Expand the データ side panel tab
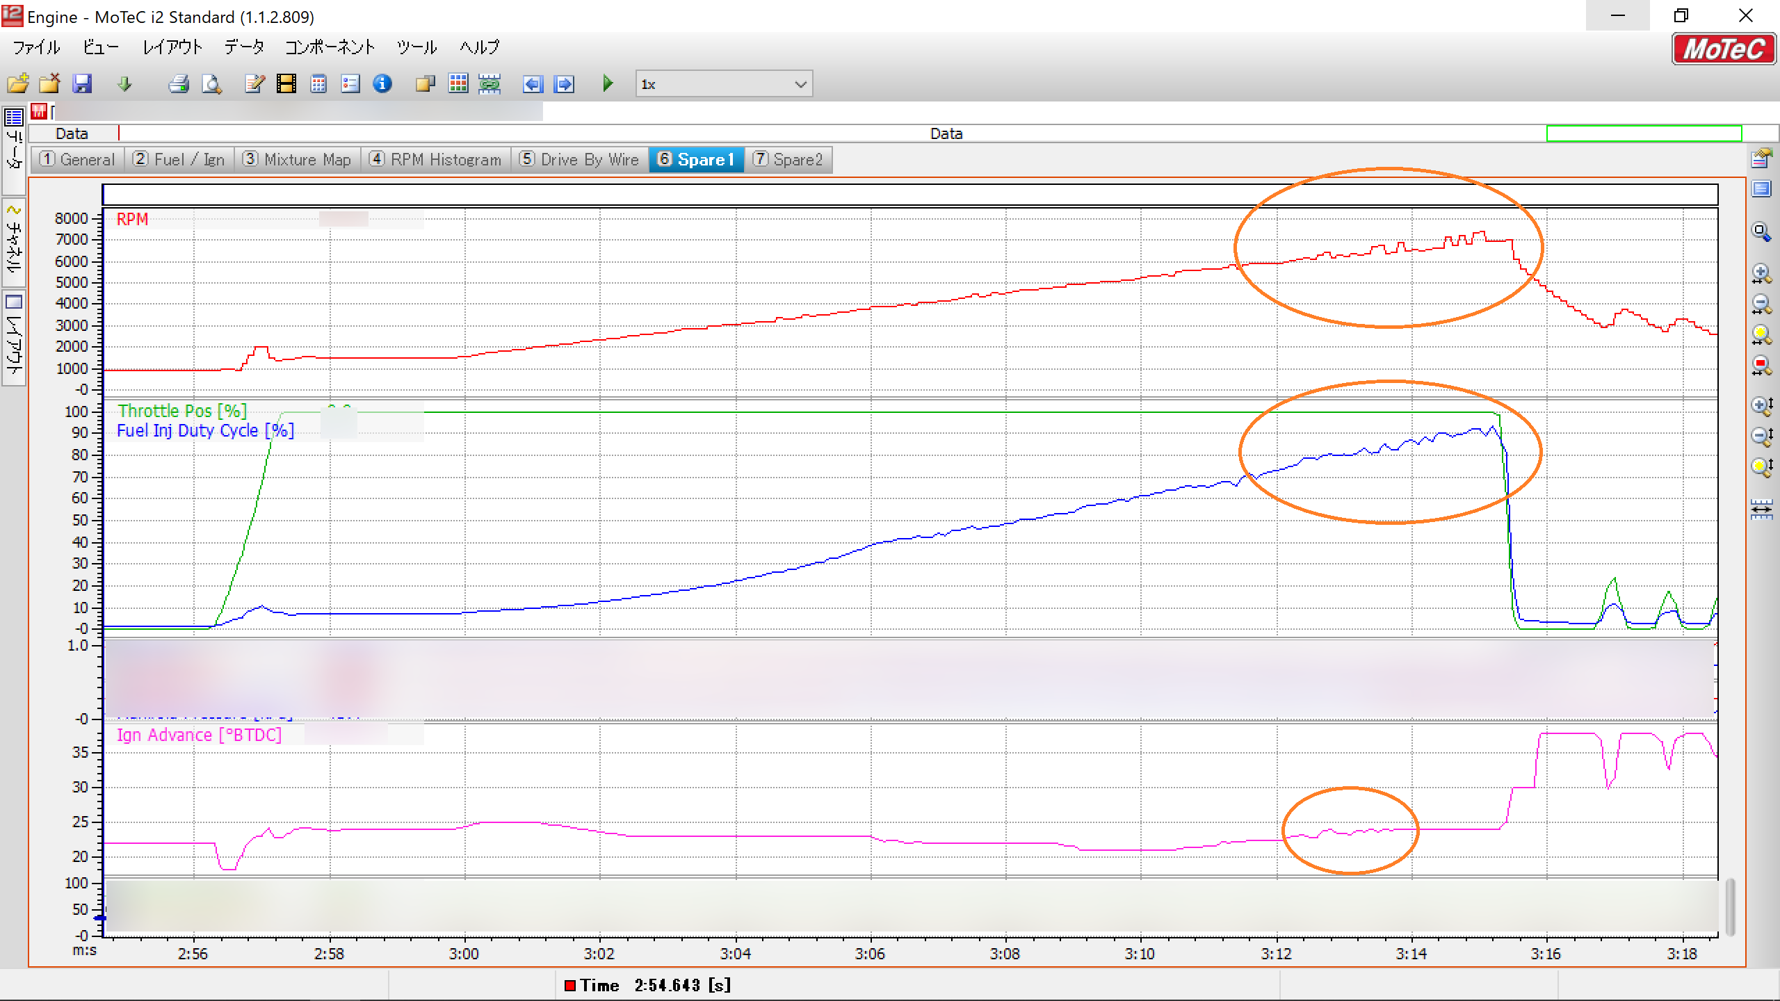The image size is (1780, 1001). (14, 148)
